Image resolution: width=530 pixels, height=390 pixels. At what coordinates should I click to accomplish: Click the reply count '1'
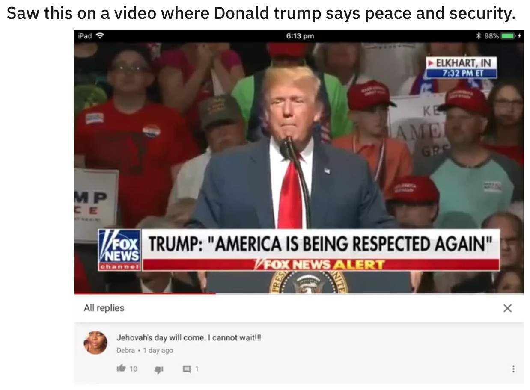[x=196, y=368]
